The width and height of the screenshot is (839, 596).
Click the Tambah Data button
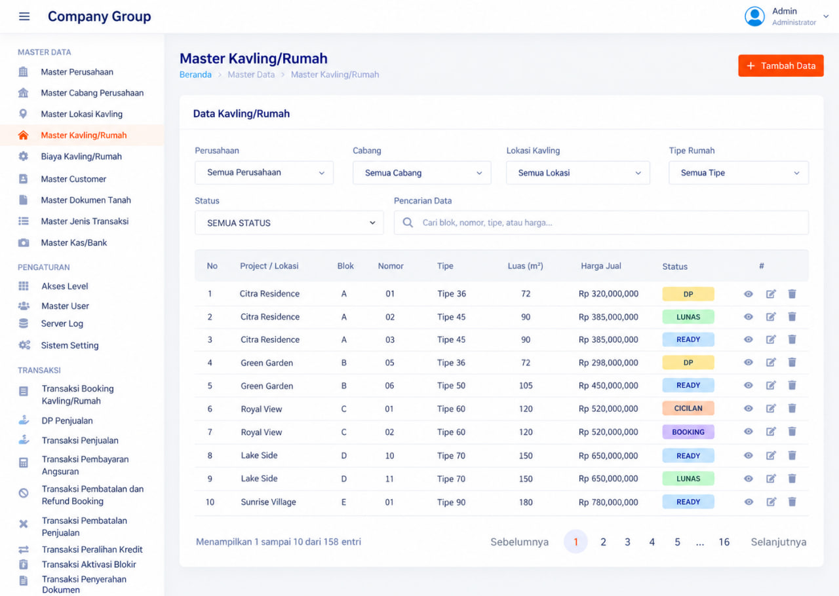tap(781, 65)
